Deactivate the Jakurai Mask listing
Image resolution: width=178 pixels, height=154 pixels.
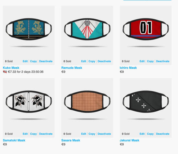point(163,134)
